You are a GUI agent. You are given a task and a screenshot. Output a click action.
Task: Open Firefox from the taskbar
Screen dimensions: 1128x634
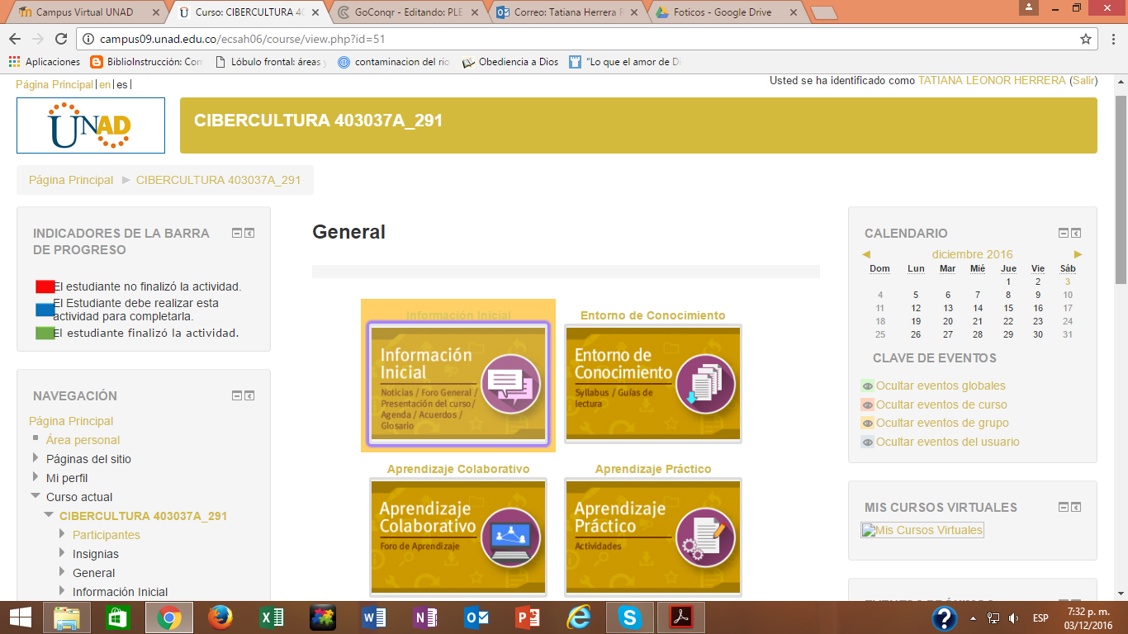(x=220, y=617)
